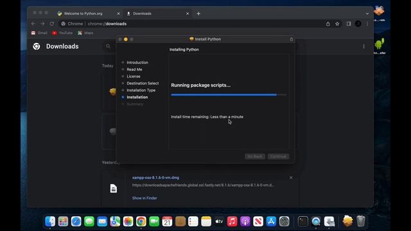Image resolution: width=411 pixels, height=231 pixels.
Task: Go back in Chrome navigation
Action: (33, 24)
